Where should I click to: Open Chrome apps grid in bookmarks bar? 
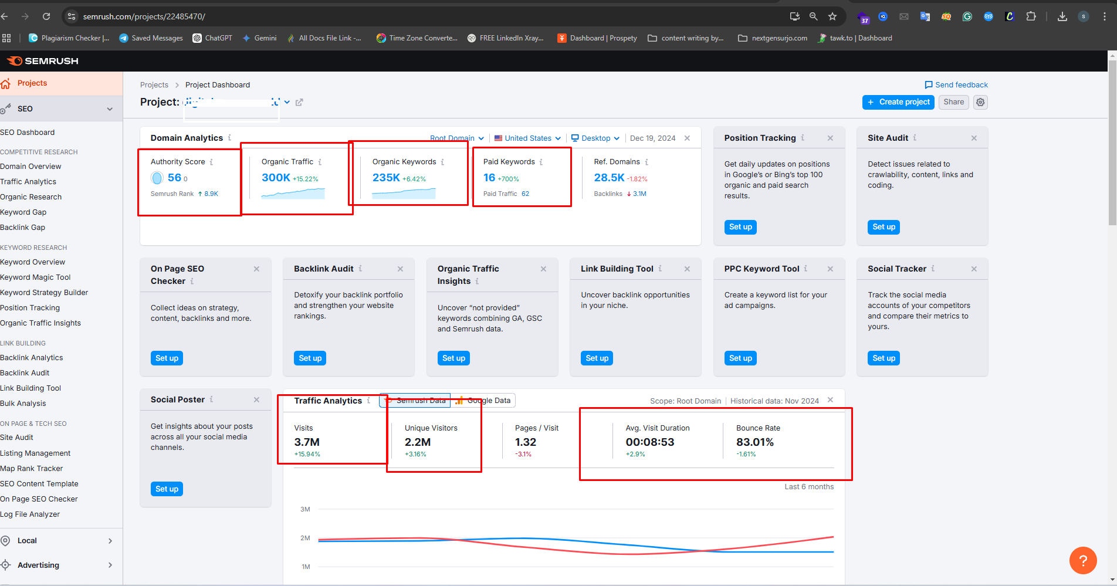pos(6,38)
